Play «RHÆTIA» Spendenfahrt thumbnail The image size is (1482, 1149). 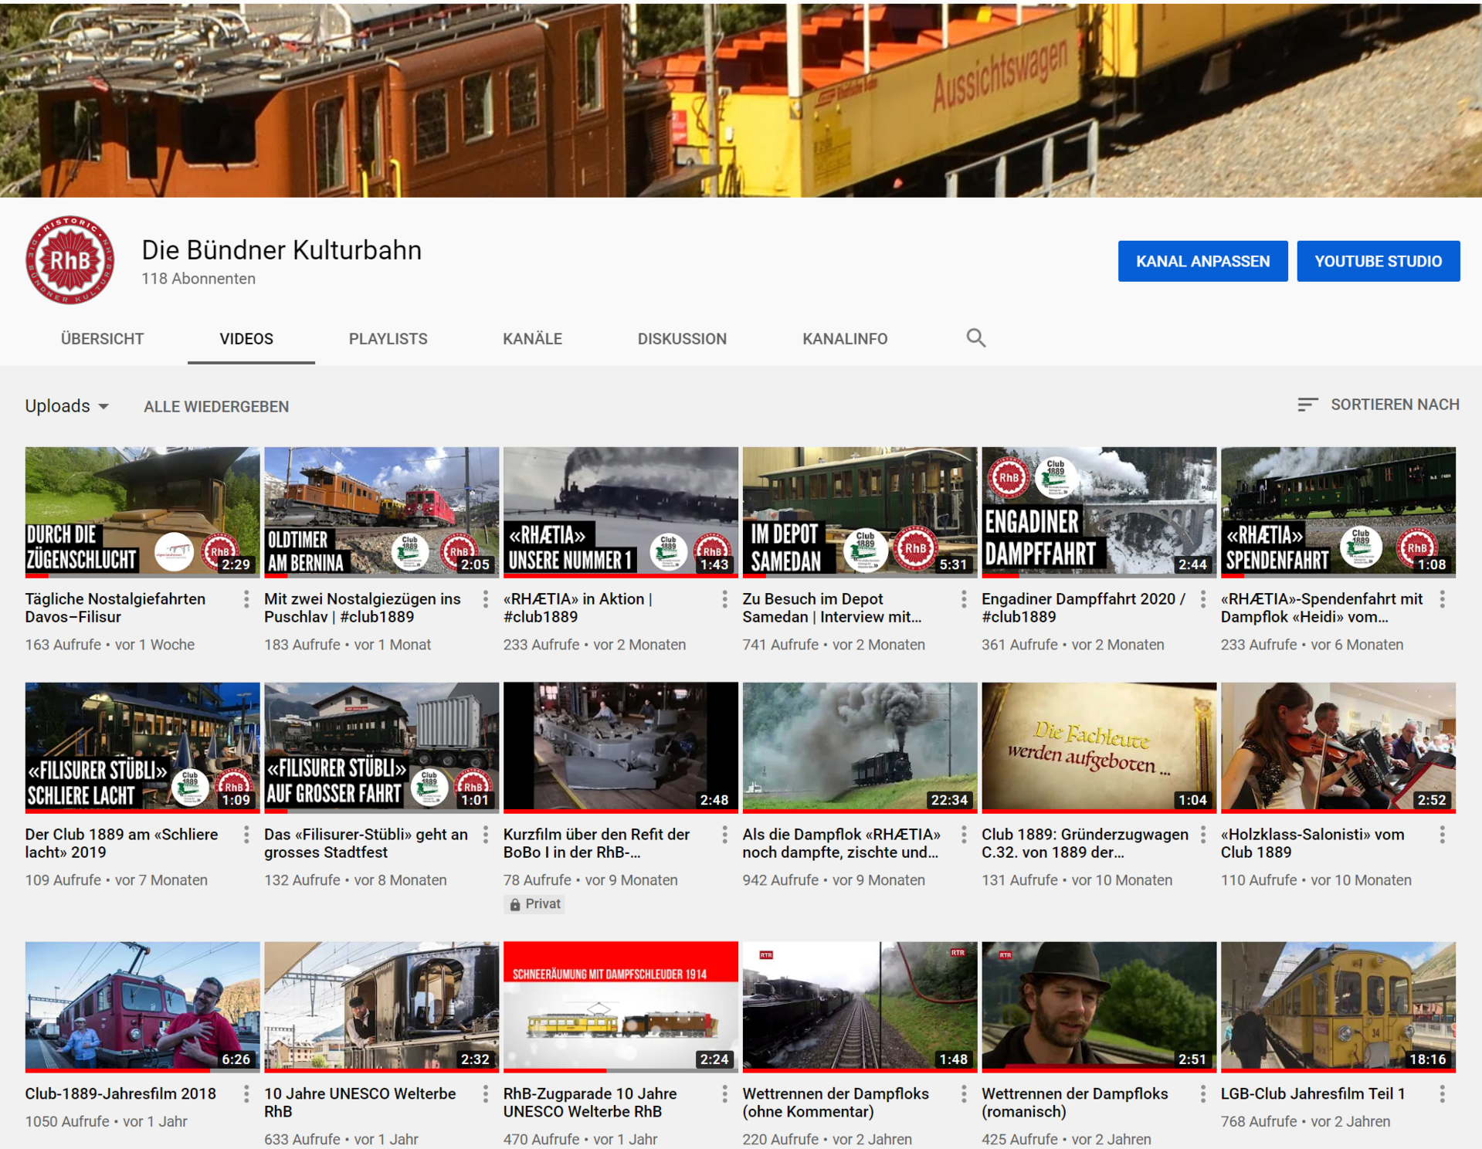point(1338,512)
